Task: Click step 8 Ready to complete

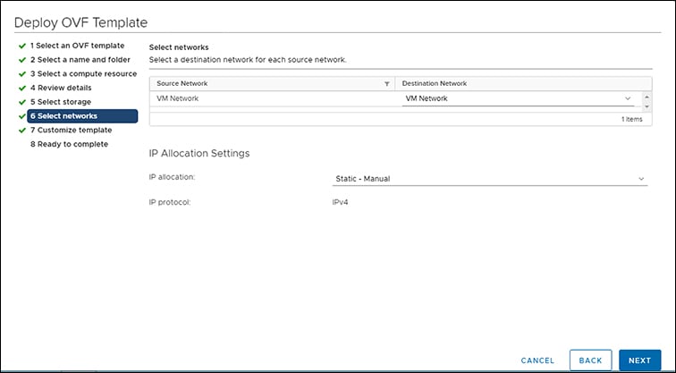Action: [69, 144]
